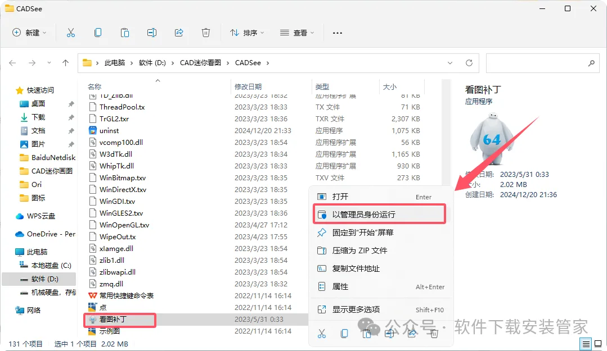Open the recent locations chevron
Screen dimensions: 607x351
[x=49, y=63]
